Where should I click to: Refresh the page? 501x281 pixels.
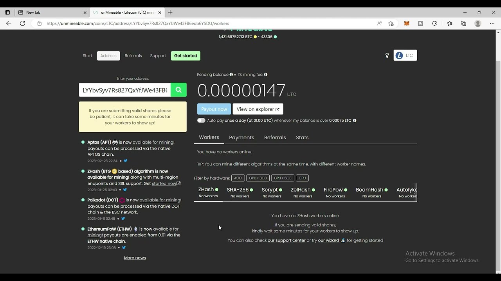tap(23, 23)
